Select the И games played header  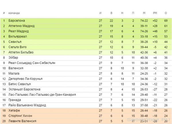100,13
